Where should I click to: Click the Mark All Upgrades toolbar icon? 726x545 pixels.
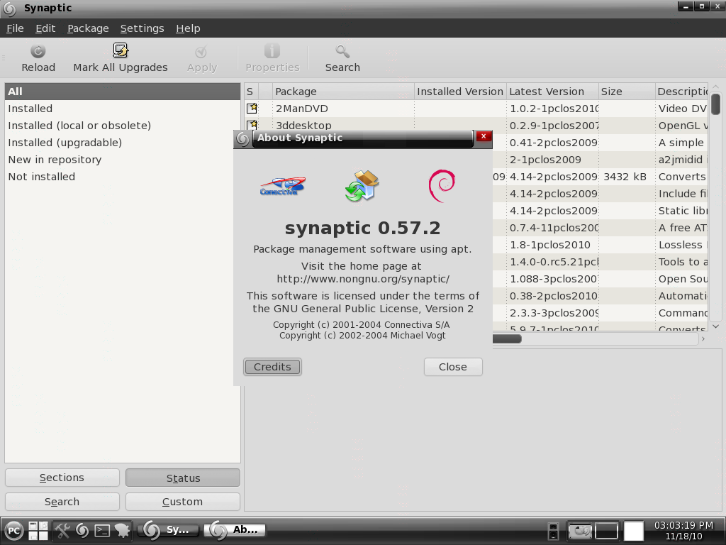[120, 57]
